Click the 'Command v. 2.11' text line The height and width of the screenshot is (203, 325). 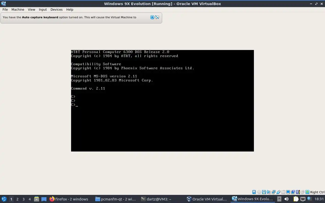coord(88,88)
